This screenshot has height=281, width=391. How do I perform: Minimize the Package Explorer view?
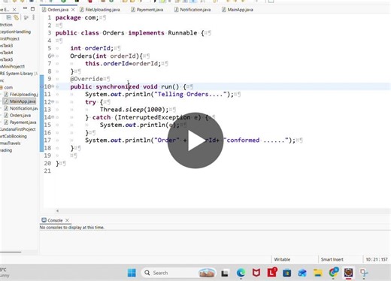tap(25, 9)
